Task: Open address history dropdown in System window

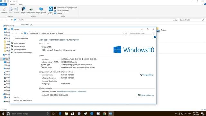Action: pyautogui.click(x=123, y=34)
